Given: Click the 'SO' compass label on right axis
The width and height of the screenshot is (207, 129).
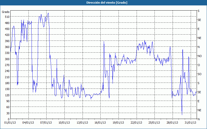Looking at the screenshot, I should point(199,74).
